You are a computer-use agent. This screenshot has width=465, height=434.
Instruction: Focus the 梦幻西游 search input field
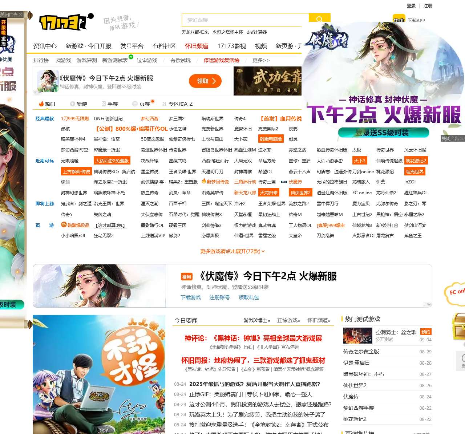pyautogui.click(x=245, y=20)
